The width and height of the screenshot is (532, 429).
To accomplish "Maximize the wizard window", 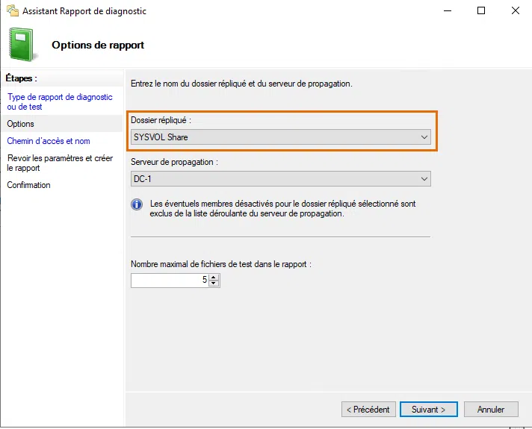I will point(481,11).
